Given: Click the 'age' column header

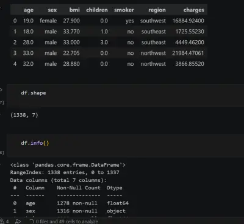Looking at the screenshot, I should tap(29, 10).
